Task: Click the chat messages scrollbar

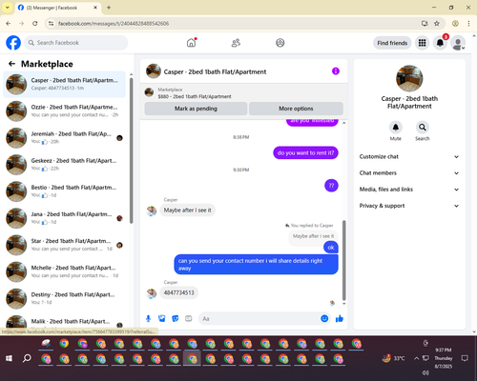Action: 343,260
